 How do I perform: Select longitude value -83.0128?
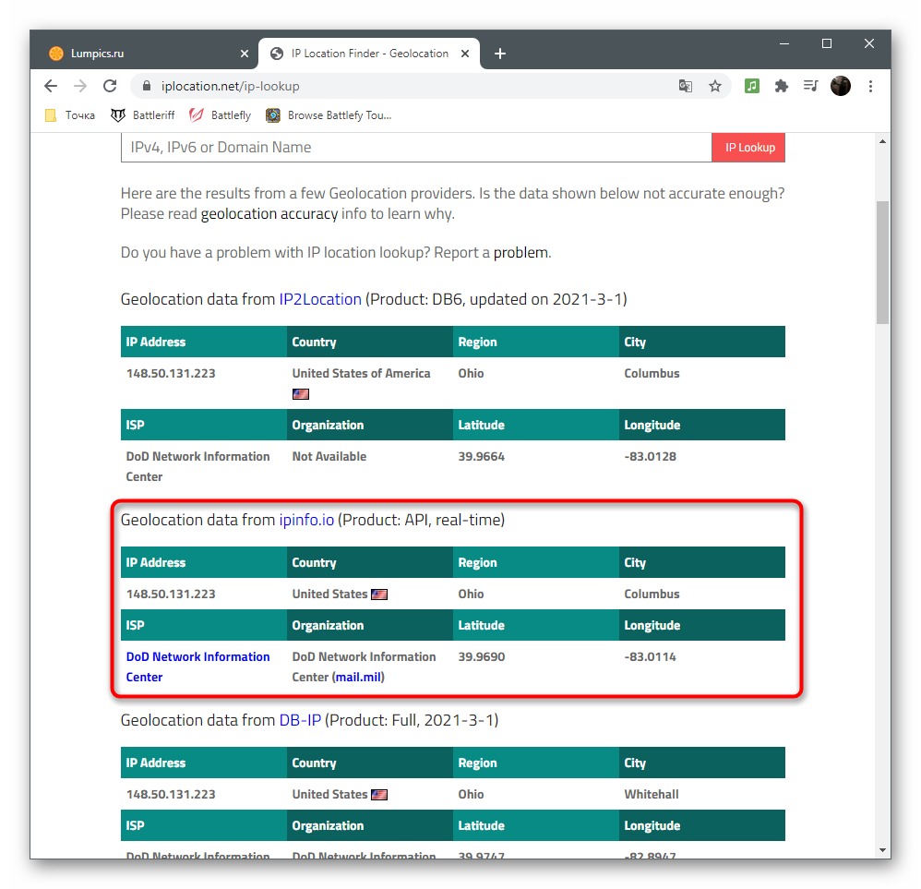651,457
